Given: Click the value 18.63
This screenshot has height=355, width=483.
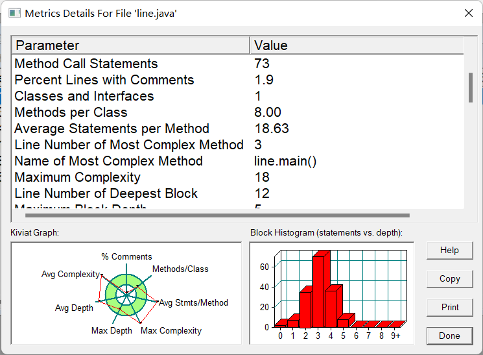Looking at the screenshot, I should [x=272, y=129].
